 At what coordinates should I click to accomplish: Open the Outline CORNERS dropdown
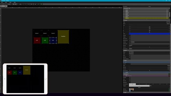pyautogui.click(x=150, y=42)
